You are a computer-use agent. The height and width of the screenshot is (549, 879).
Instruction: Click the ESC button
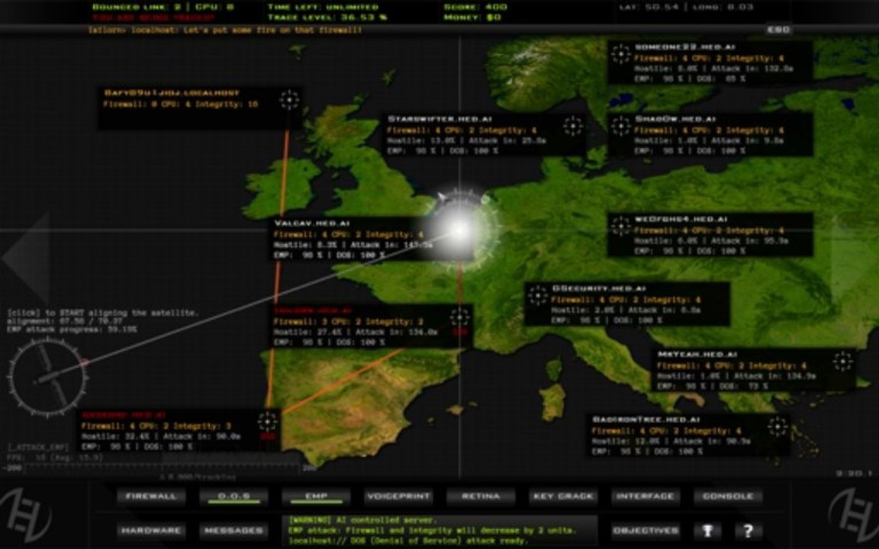coord(778,30)
